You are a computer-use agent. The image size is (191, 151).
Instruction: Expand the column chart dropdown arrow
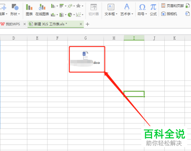pyautogui.click(x=57, y=6)
